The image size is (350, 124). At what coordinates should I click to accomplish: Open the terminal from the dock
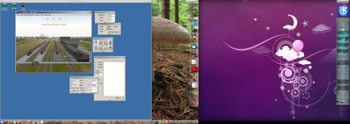(x=194, y=31)
